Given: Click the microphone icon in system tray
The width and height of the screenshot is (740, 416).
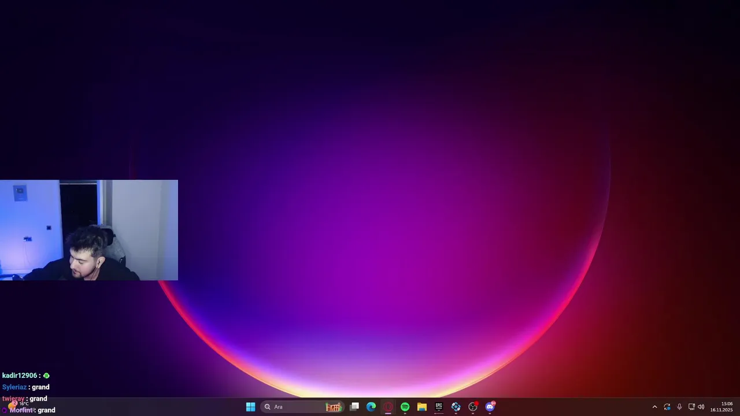Looking at the screenshot, I should [x=679, y=407].
